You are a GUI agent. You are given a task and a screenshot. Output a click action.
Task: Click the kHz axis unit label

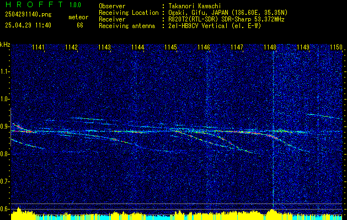[x=6, y=45]
